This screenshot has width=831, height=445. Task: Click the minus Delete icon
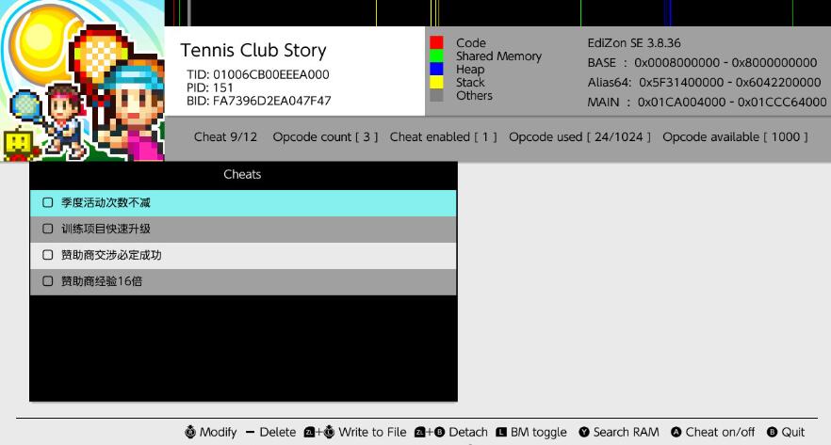tap(250, 432)
